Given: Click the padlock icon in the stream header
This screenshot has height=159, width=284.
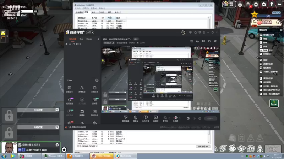Looking at the screenshot, I should point(197,41).
